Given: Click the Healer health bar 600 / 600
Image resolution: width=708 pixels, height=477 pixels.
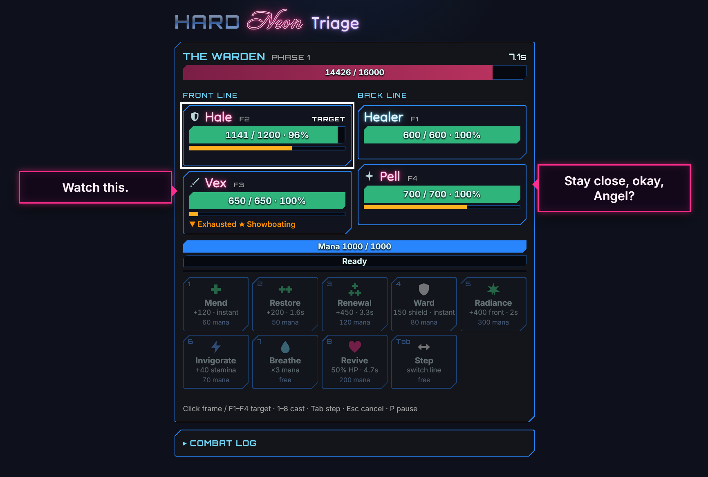Looking at the screenshot, I should click(x=442, y=135).
